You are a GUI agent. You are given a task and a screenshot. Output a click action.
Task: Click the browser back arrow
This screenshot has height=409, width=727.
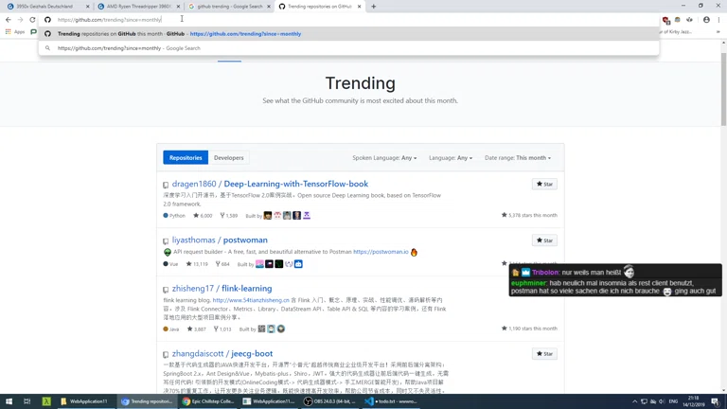click(9, 19)
